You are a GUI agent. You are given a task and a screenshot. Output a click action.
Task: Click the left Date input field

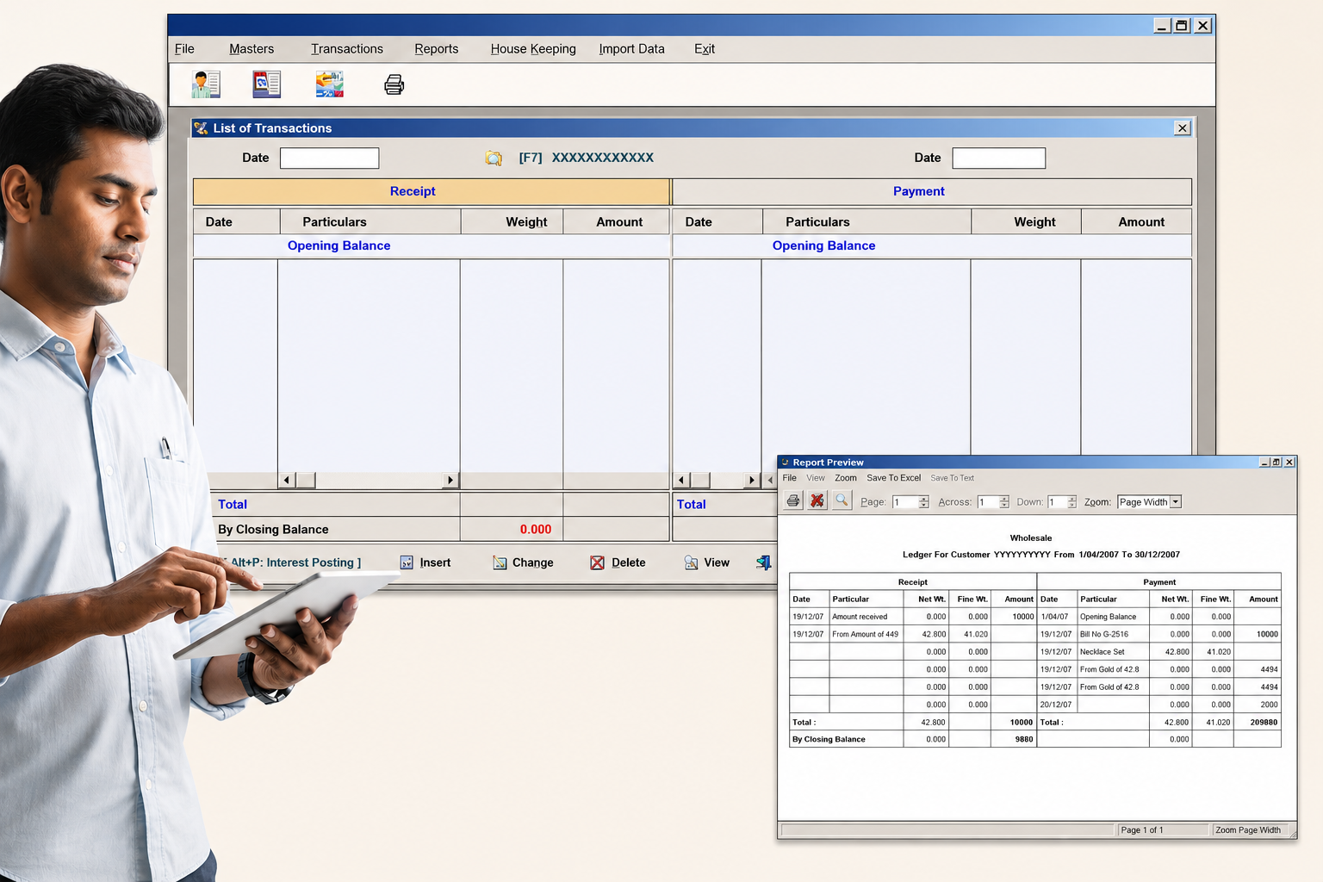(330, 158)
